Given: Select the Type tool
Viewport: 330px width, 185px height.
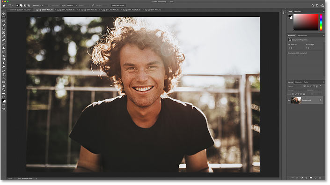Looking at the screenshot, I should 3,74.
